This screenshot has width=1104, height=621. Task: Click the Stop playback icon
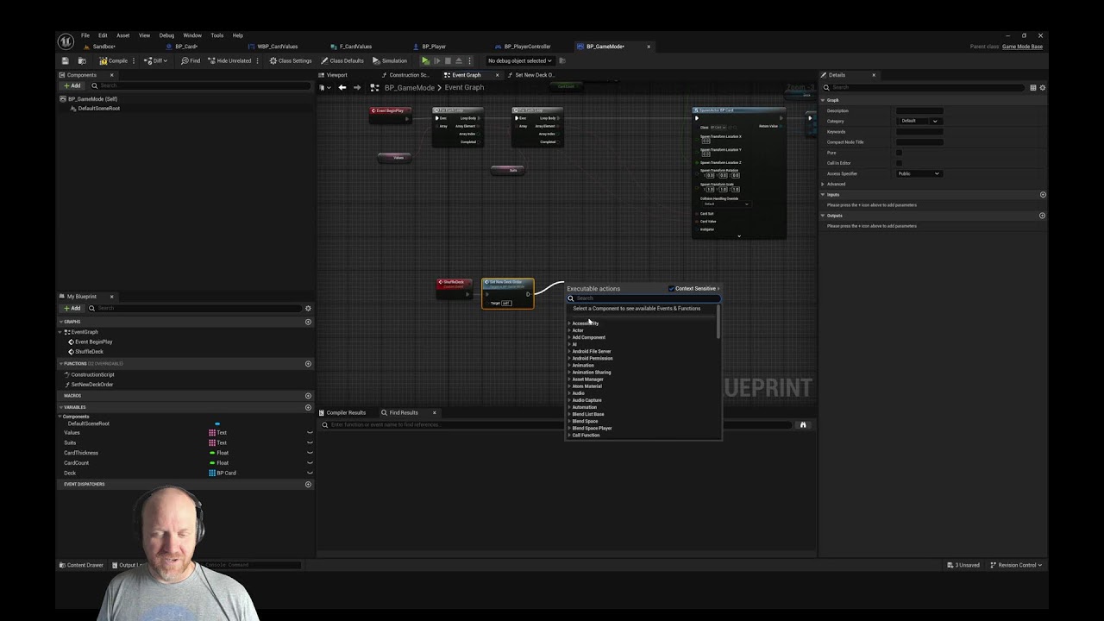[448, 60]
